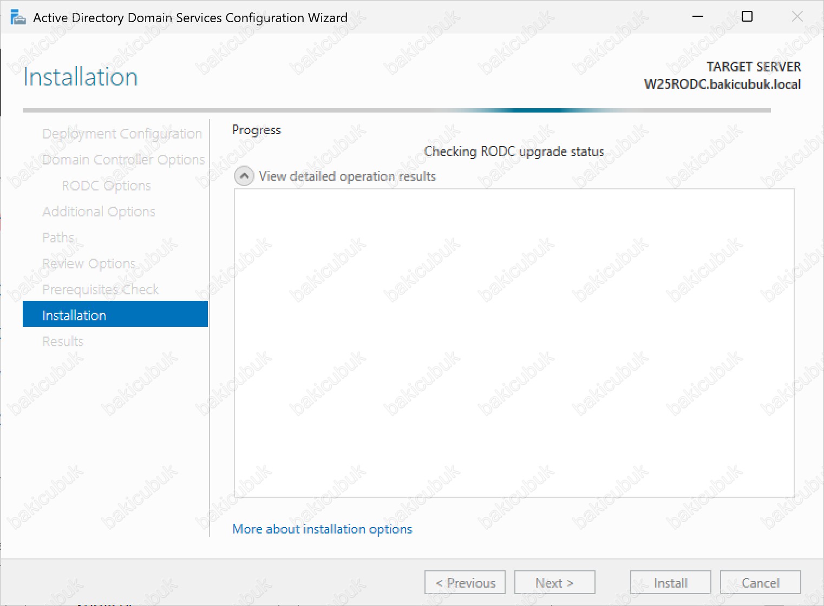Click 'View detailed operation results' label
The height and width of the screenshot is (606, 824).
point(347,176)
